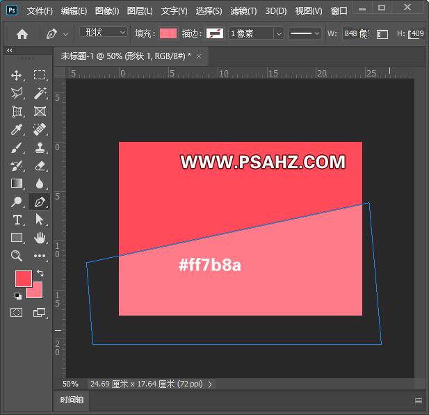Open the shape fill color swatch
Viewport: 429px width, 415px height.
coord(168,33)
